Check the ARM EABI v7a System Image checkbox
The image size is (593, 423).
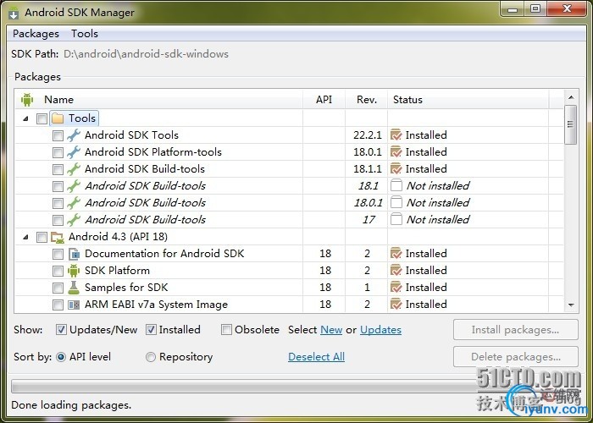point(58,305)
